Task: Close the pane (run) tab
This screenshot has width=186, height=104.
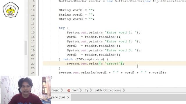Action: coord(68,97)
